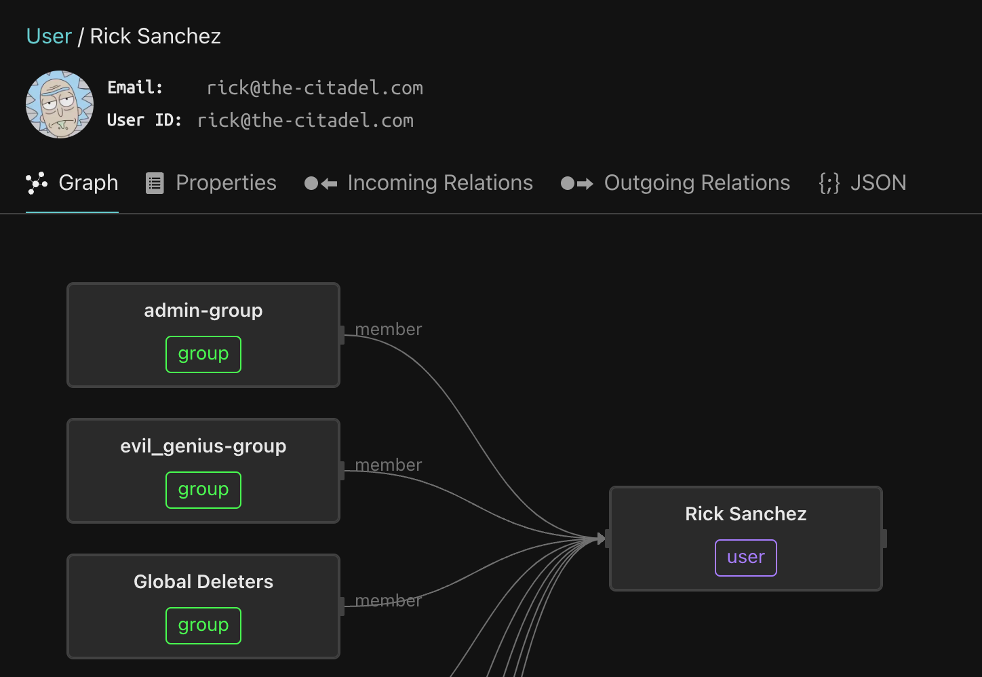Click the member label beside Global Deleters
Image resolution: width=982 pixels, height=677 pixels.
pyautogui.click(x=389, y=600)
